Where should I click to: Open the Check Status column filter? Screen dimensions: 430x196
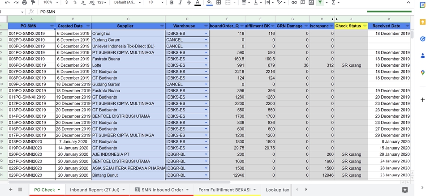point(365,26)
